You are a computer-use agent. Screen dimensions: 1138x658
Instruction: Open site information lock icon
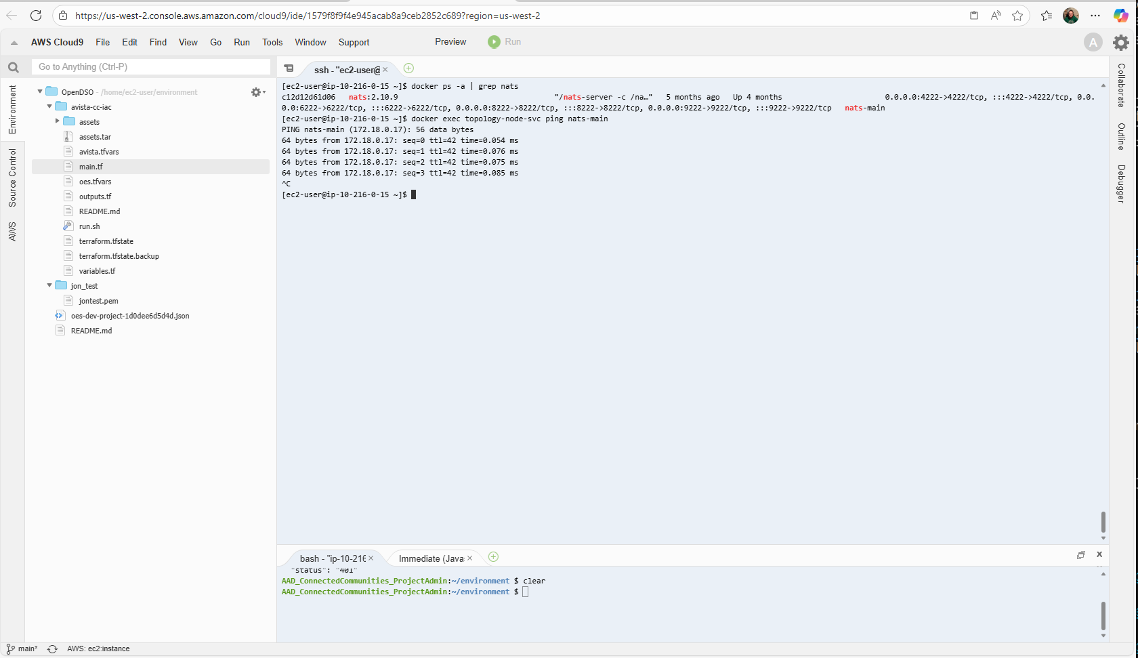pyautogui.click(x=62, y=16)
